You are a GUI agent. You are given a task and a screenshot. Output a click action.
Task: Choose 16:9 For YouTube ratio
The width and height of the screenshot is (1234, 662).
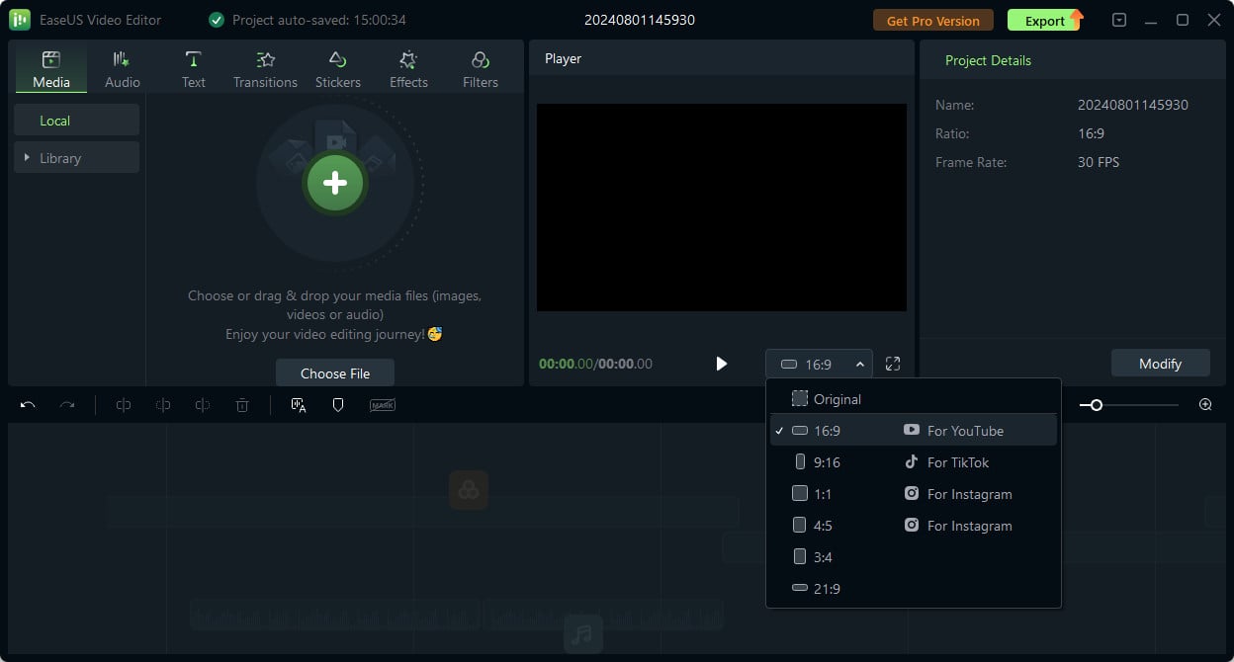pyautogui.click(x=913, y=431)
